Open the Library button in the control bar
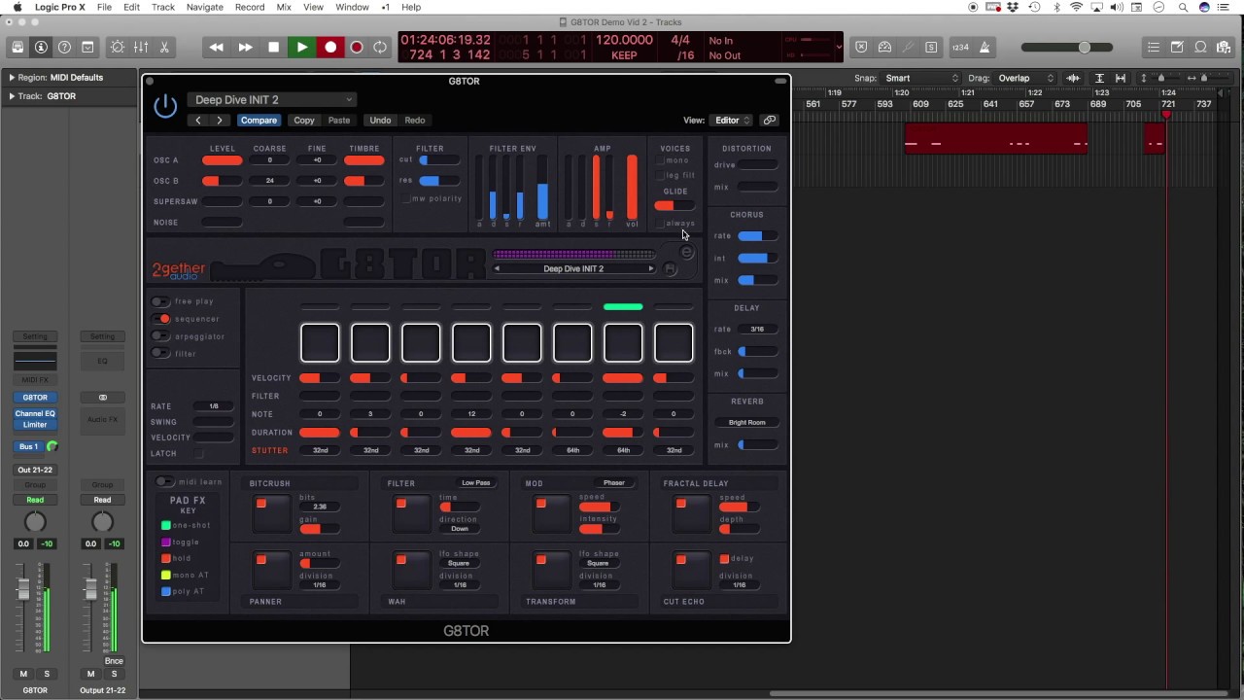The width and height of the screenshot is (1244, 700). pyautogui.click(x=17, y=47)
